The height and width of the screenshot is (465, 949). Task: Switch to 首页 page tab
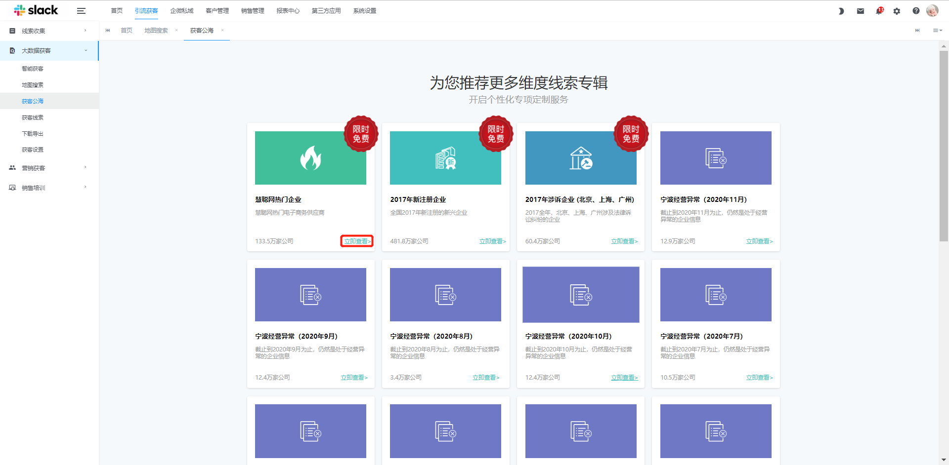point(127,31)
